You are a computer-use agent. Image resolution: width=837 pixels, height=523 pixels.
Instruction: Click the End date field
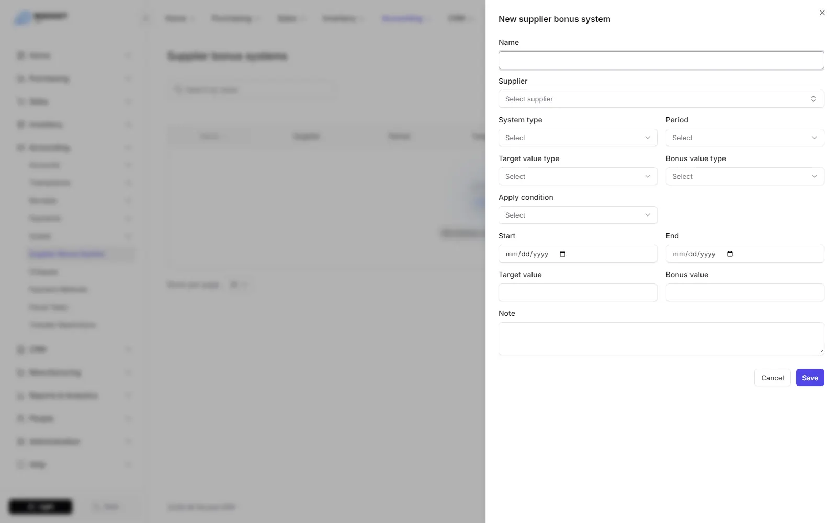pos(745,254)
